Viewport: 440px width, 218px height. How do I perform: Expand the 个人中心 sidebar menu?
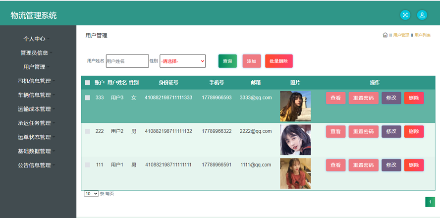coord(37,39)
